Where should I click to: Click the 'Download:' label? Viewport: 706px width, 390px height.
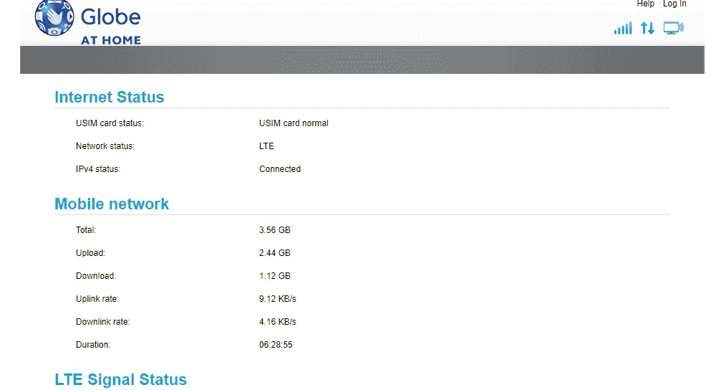pos(96,276)
